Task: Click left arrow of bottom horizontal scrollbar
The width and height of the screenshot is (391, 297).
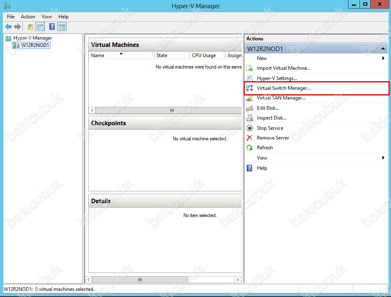Action: pyautogui.click(x=89, y=279)
